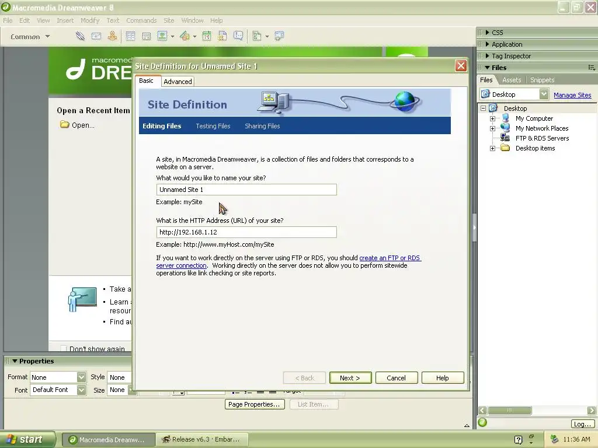Click the Help button in dialog
The image size is (598, 448).
[x=443, y=378]
